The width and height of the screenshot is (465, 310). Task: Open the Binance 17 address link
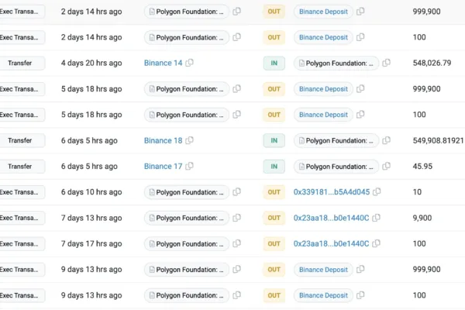pos(163,166)
